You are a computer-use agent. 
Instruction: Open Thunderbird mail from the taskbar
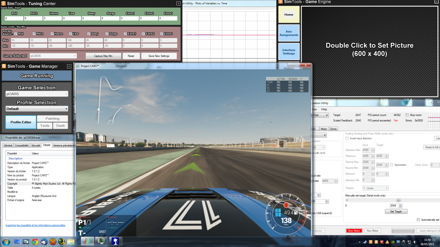[44, 242]
